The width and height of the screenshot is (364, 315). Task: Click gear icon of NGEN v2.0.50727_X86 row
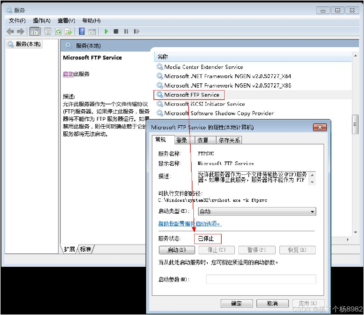pyautogui.click(x=160, y=85)
